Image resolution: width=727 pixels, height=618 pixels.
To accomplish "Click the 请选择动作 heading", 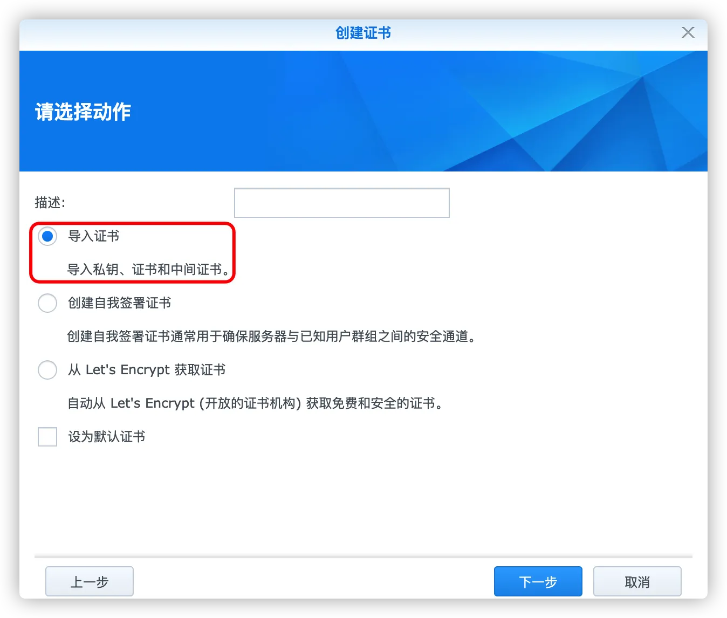I will point(83,112).
